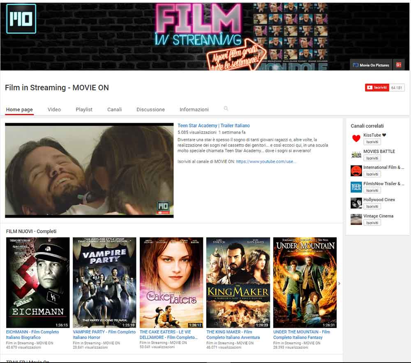Click the MO watermark on featured video
The image size is (411, 363).
click(x=163, y=207)
